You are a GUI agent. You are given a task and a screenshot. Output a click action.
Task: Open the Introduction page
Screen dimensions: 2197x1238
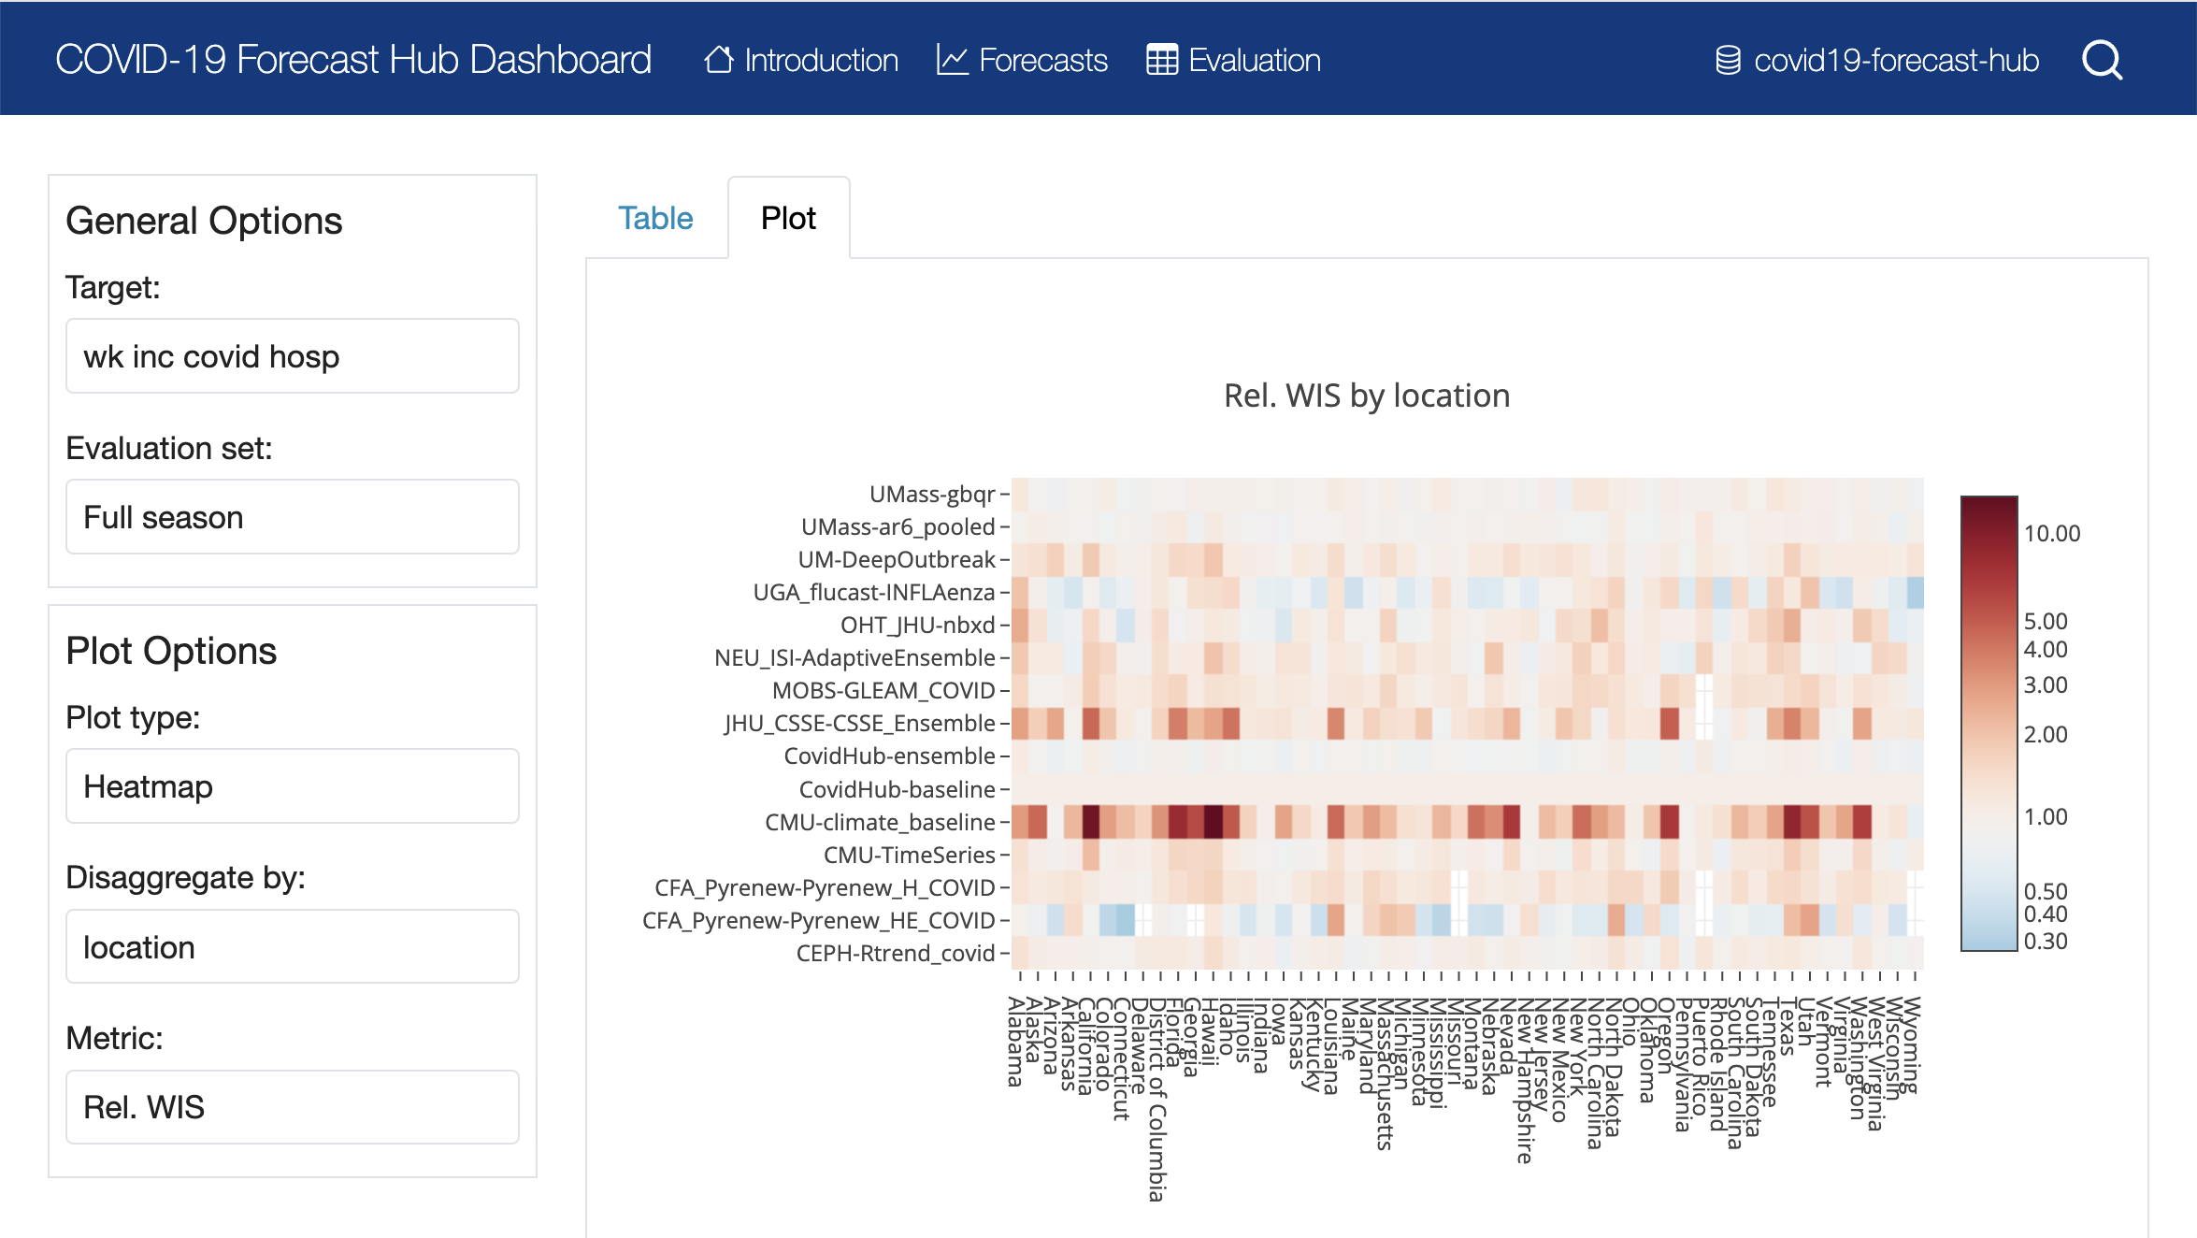(x=801, y=60)
